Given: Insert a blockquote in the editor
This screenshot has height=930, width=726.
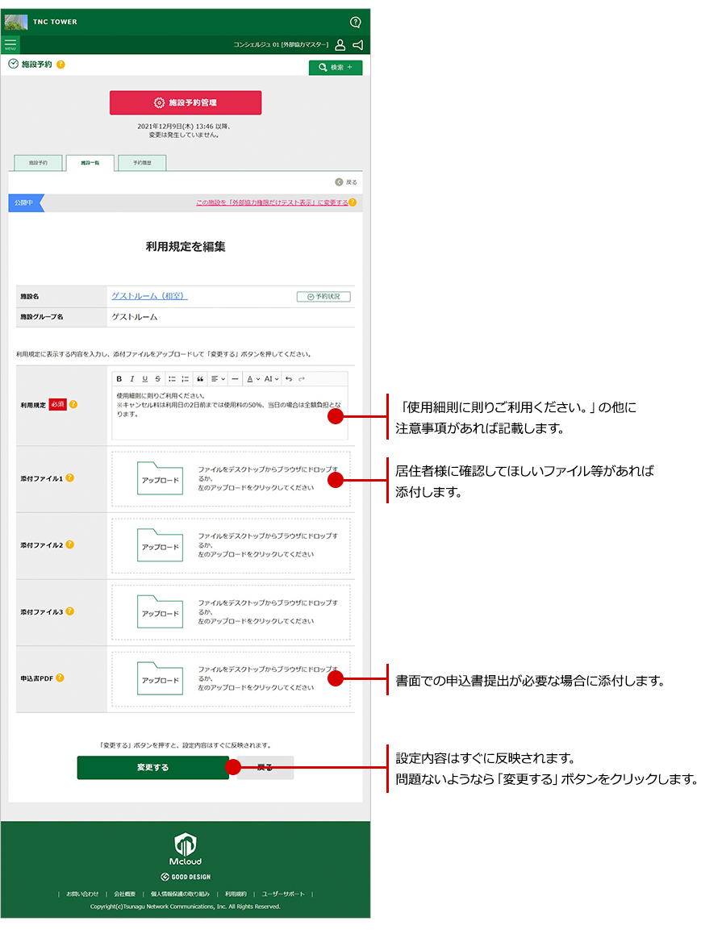Looking at the screenshot, I should 200,378.
